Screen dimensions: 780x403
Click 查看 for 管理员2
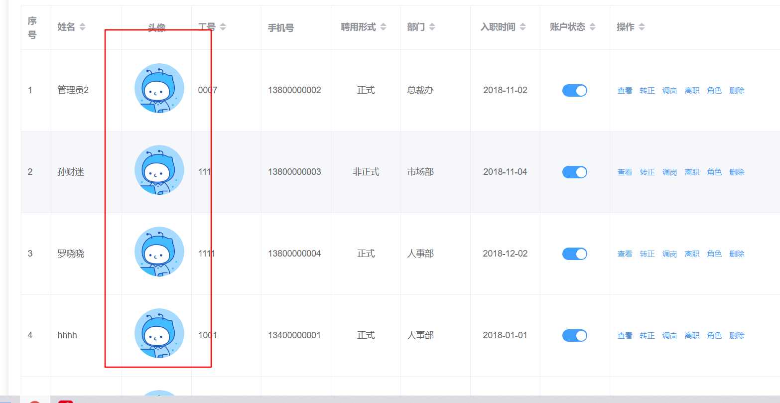(625, 90)
